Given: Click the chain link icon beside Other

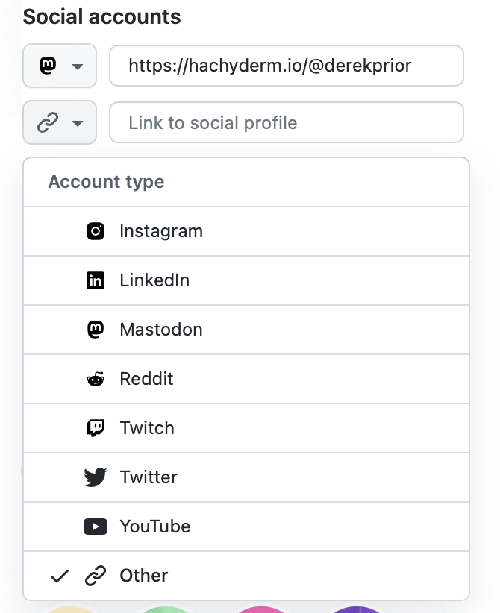Looking at the screenshot, I should coord(96,576).
